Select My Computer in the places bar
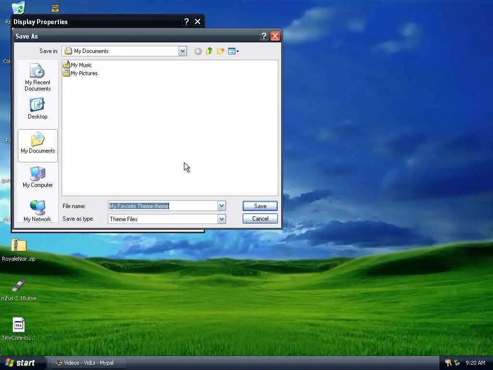The image size is (493, 370). [38, 177]
